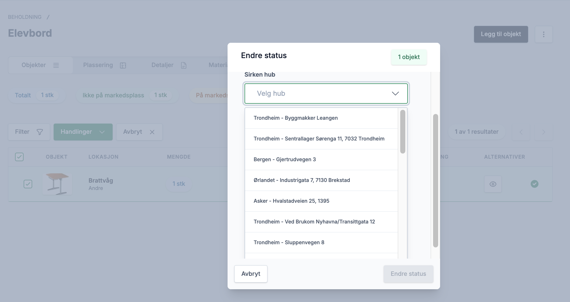Uncheck the Brattvåg row checkbox
Image resolution: width=570 pixels, height=302 pixels.
(28, 184)
